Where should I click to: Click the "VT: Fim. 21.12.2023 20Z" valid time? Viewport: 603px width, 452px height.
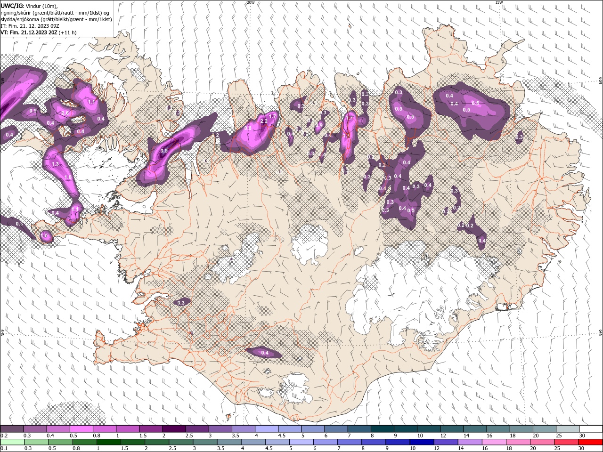pos(29,32)
